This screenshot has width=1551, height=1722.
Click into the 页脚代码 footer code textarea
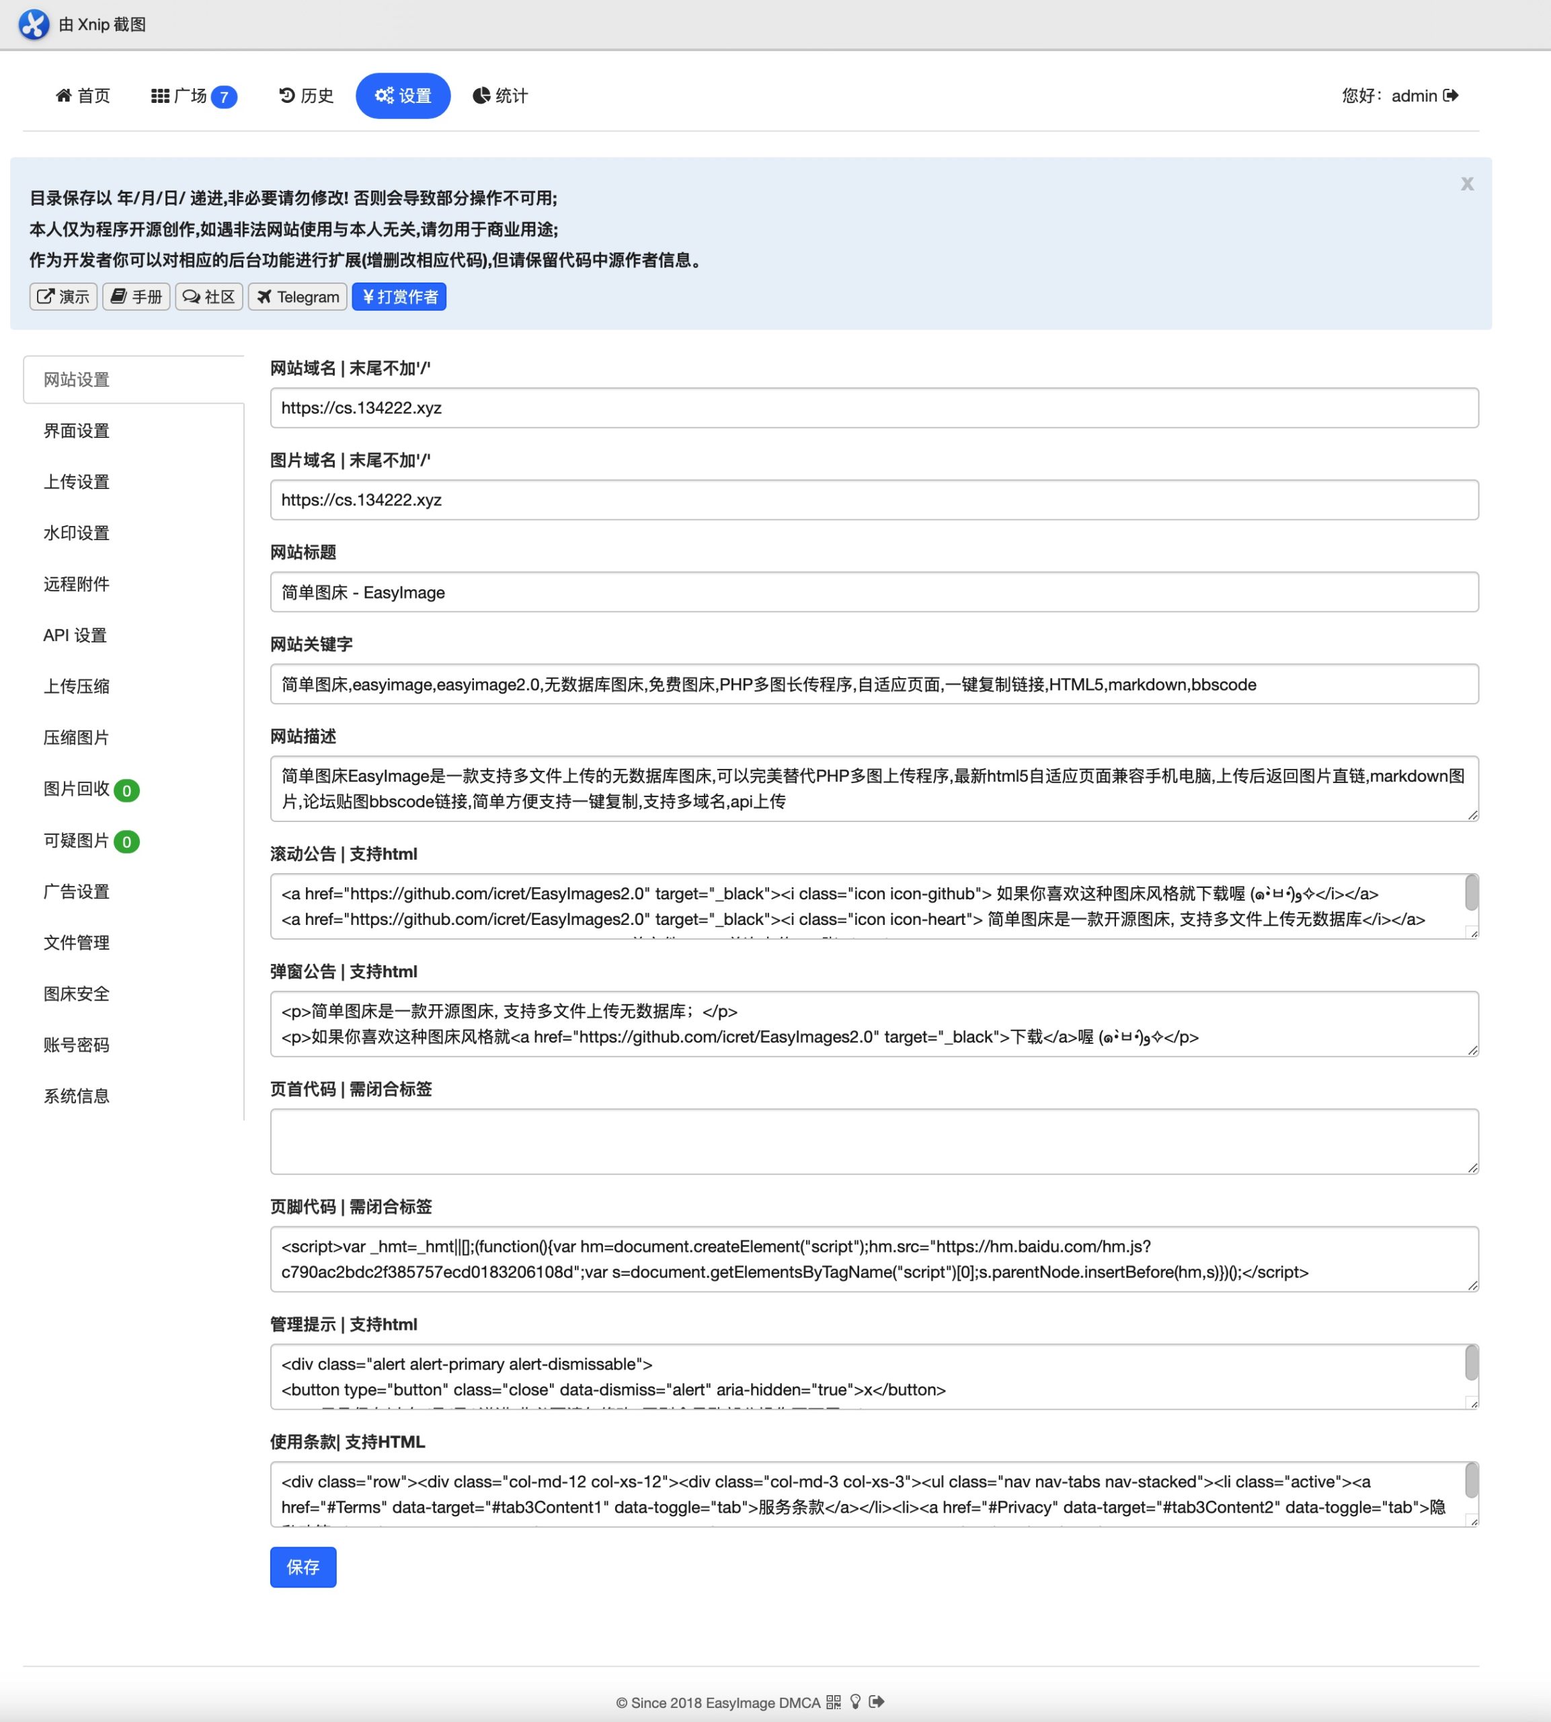click(875, 1259)
